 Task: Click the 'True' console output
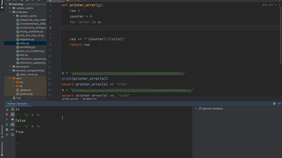tap(19, 132)
